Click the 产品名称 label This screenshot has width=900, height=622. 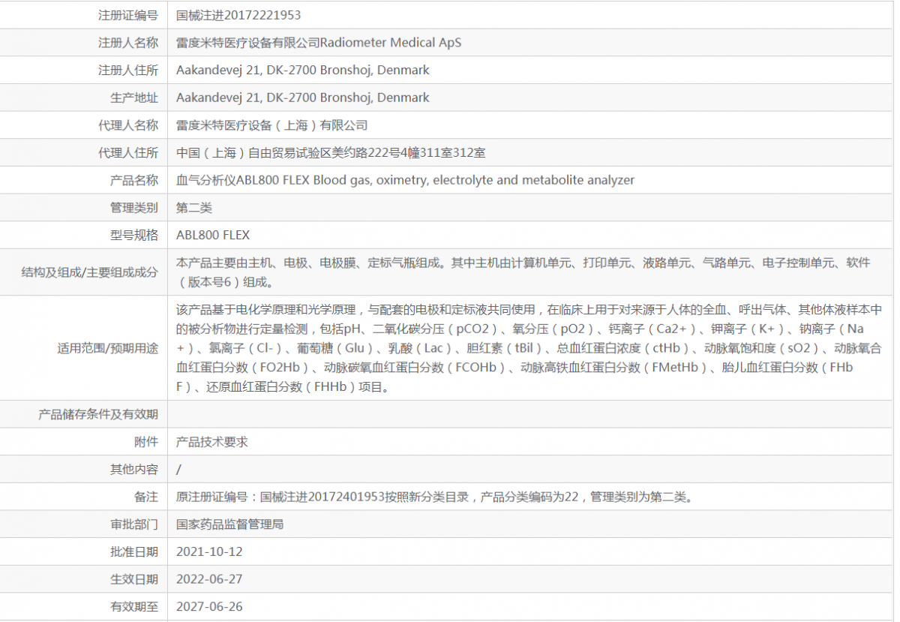(x=134, y=180)
